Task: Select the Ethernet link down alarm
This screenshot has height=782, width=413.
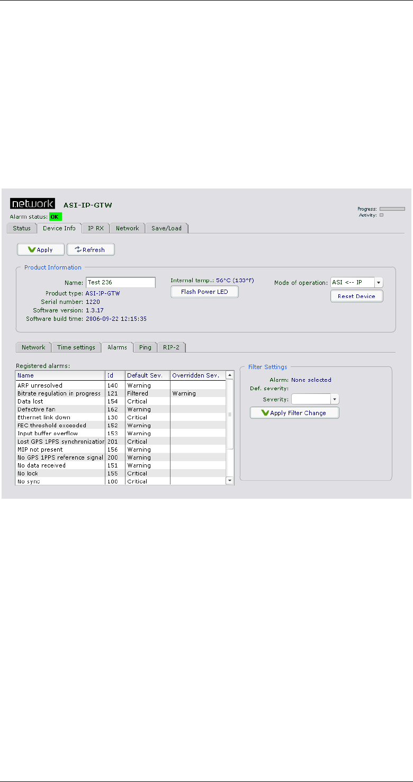Action: (x=121, y=417)
